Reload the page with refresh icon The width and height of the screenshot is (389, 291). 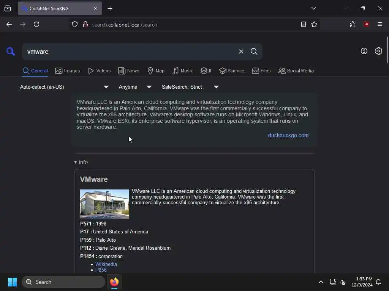coord(36,24)
